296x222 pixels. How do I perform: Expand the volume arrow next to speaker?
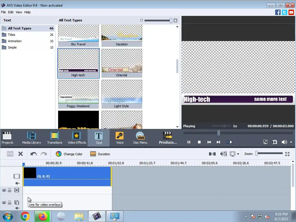291,142
